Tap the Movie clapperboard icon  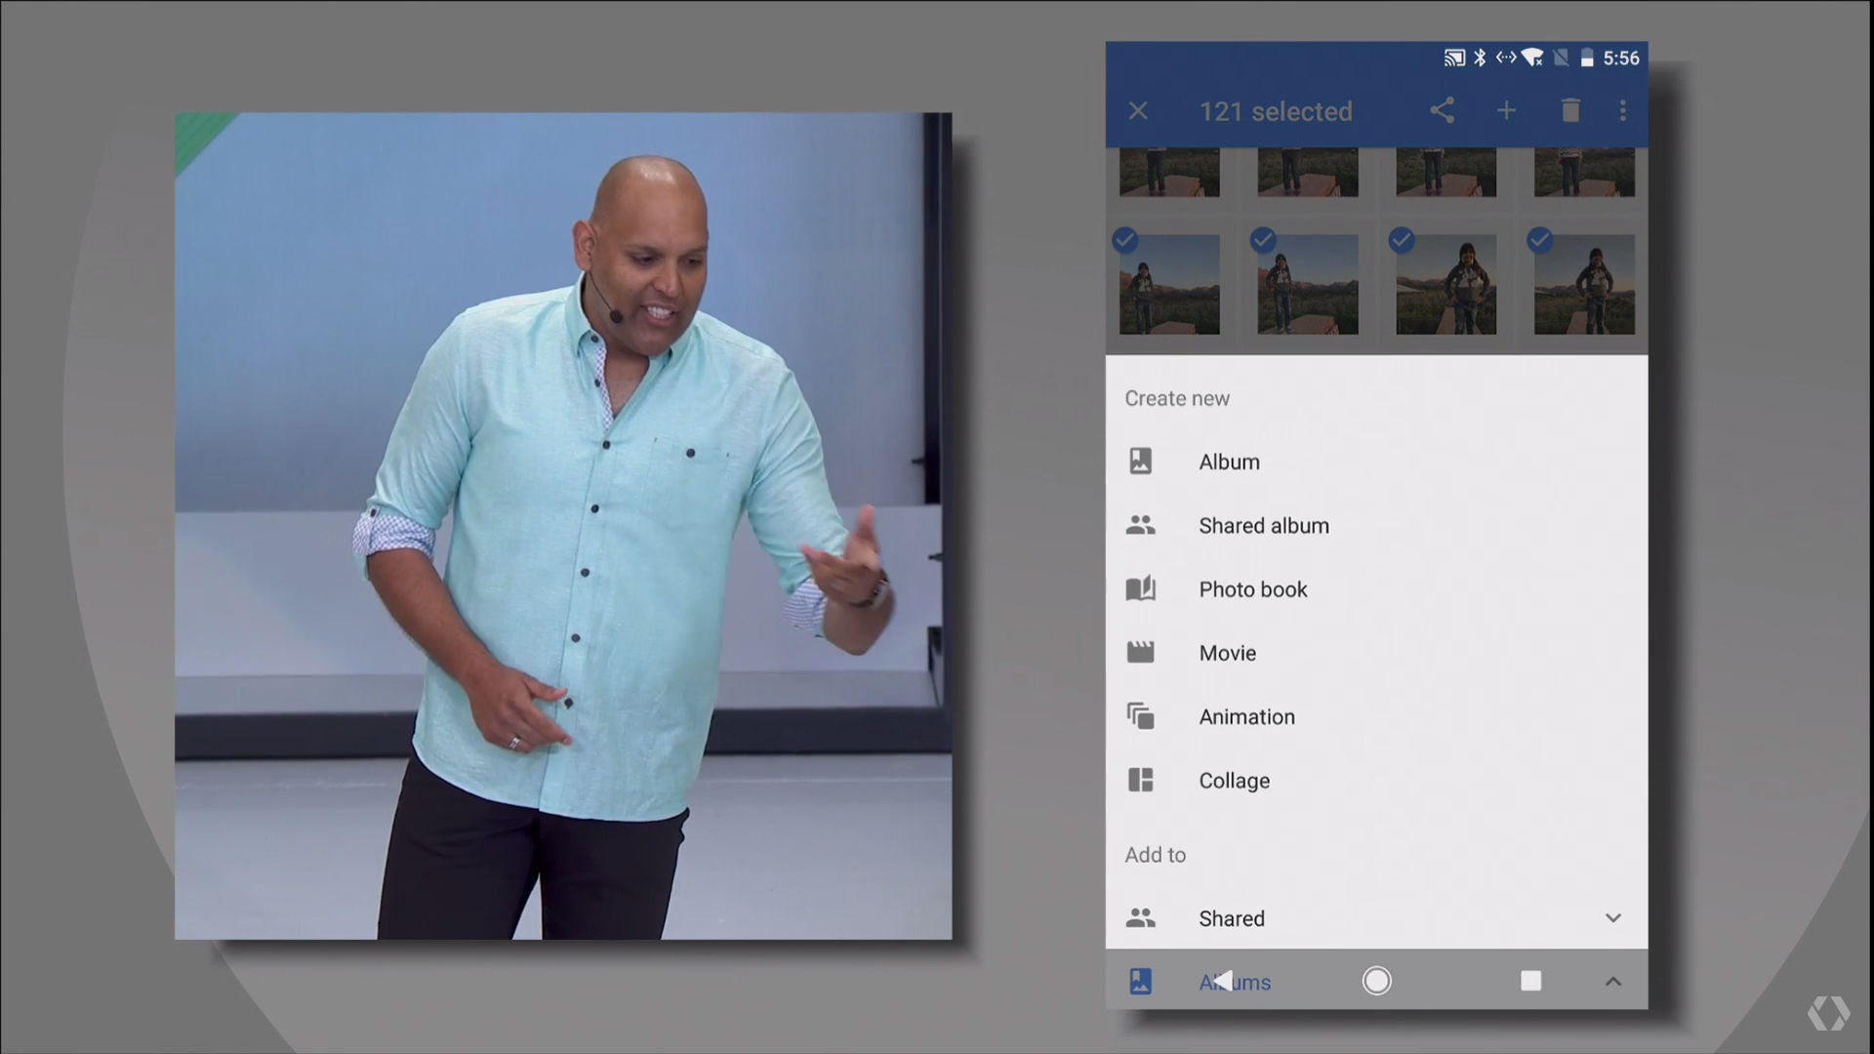click(1140, 652)
